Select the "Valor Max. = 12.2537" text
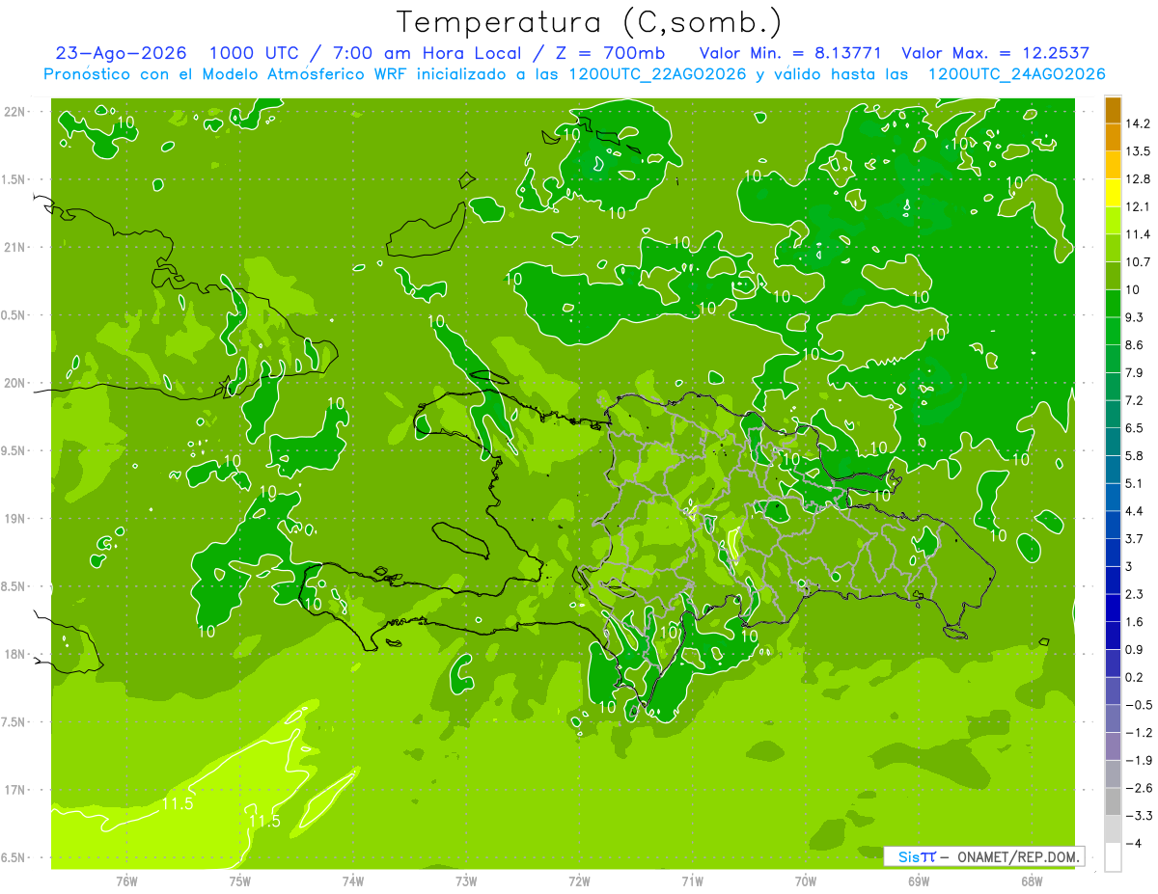Image resolution: width=1158 pixels, height=894 pixels. [x=995, y=53]
